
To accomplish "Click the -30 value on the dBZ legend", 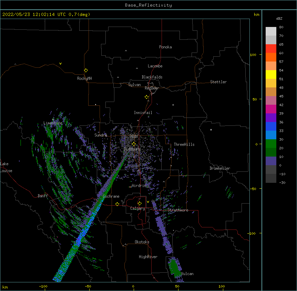I will 282,183.
